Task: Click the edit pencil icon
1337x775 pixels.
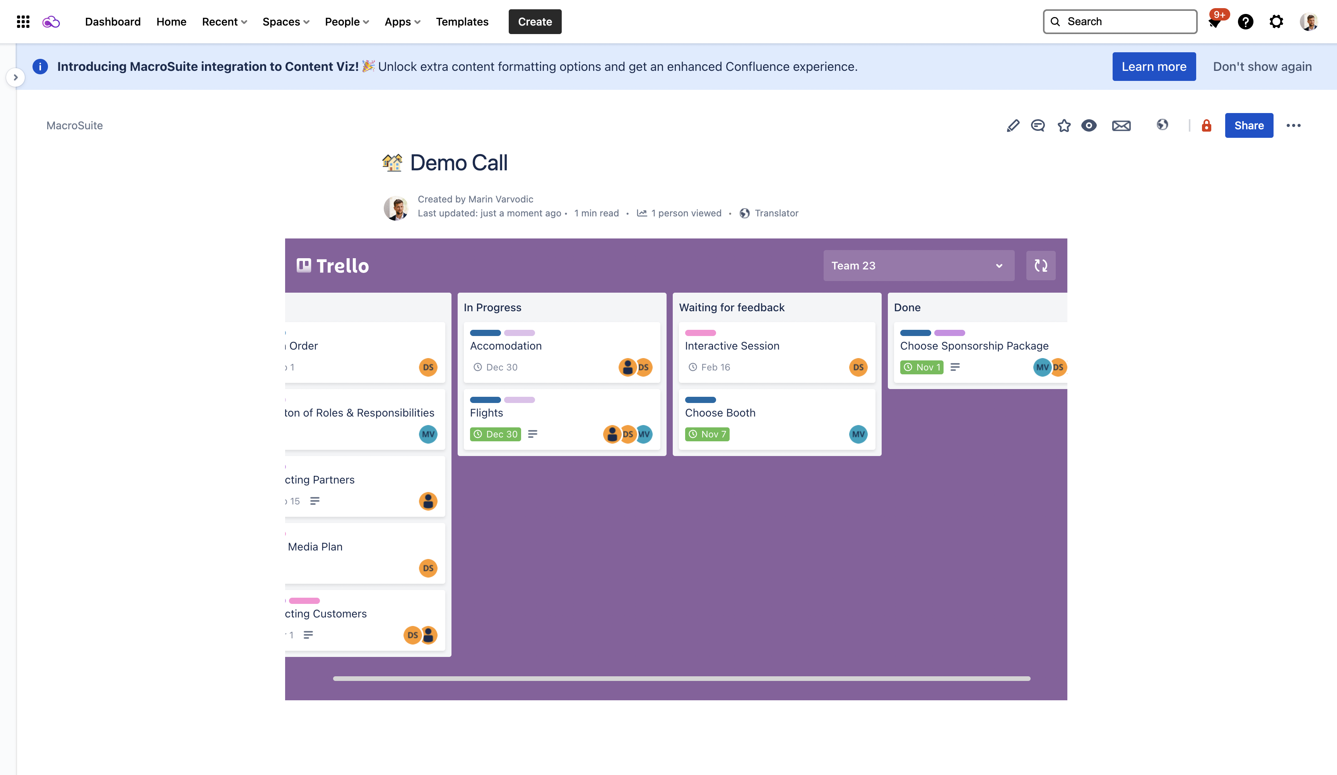Action: (x=1013, y=125)
